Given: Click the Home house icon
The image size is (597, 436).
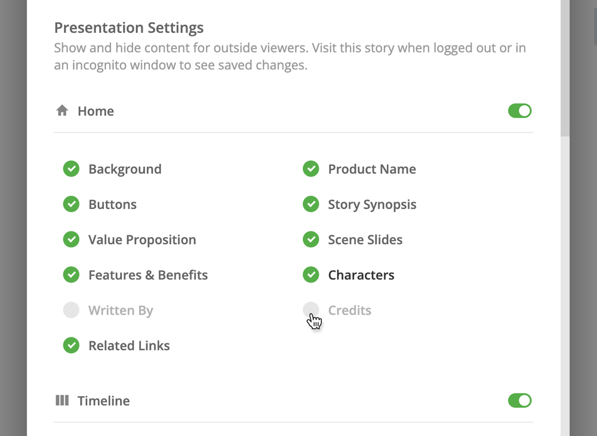Looking at the screenshot, I should tap(62, 110).
